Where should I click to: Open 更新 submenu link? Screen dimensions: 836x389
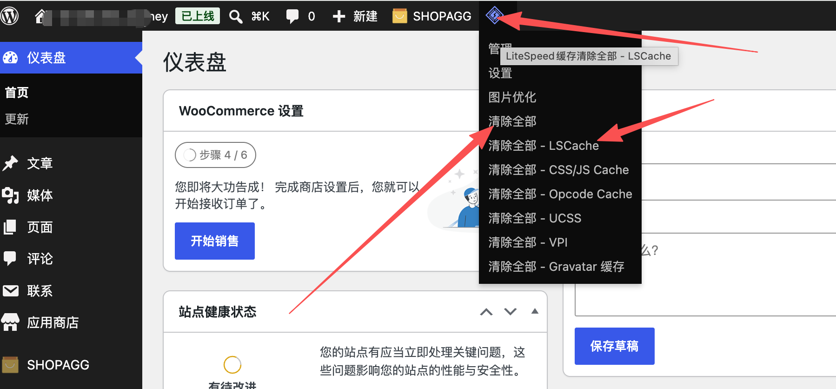(x=17, y=119)
